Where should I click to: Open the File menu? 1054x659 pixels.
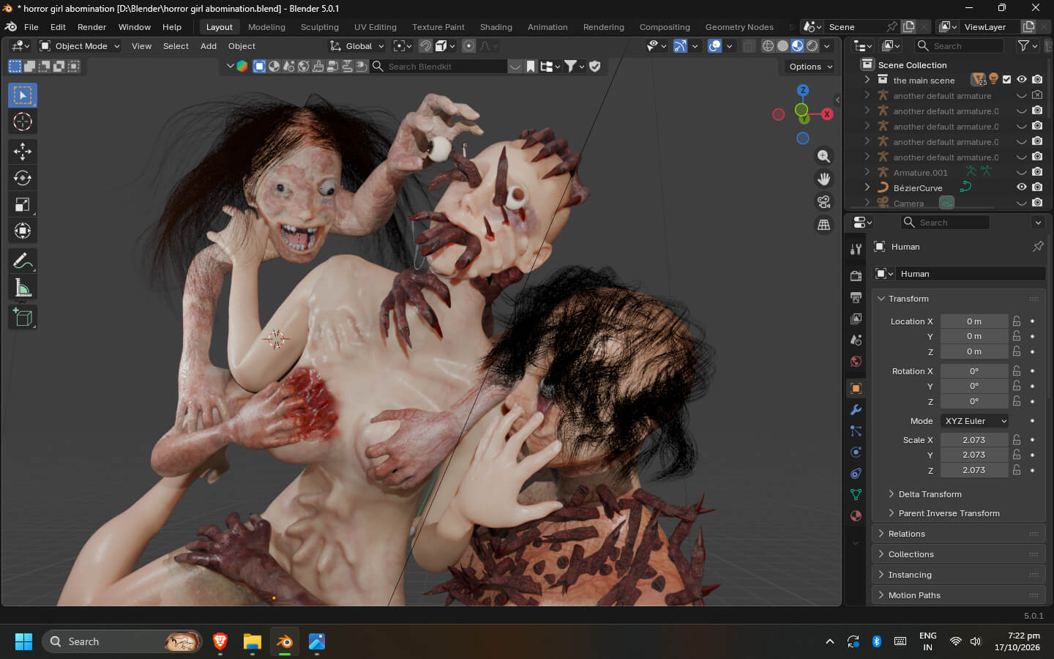(31, 27)
